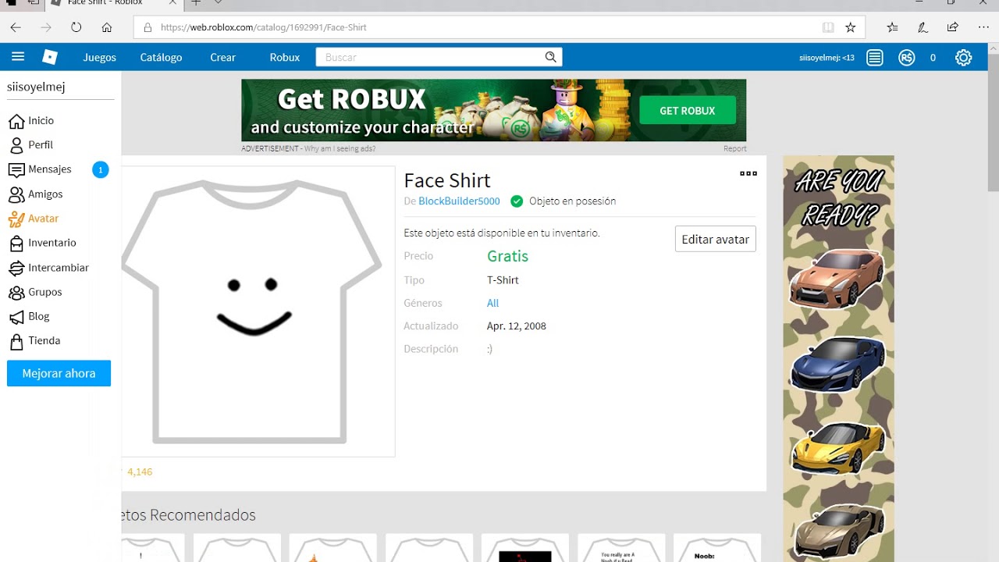Open the Juegos menu

pos(100,57)
